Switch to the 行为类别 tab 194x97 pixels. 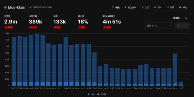tap(131, 7)
